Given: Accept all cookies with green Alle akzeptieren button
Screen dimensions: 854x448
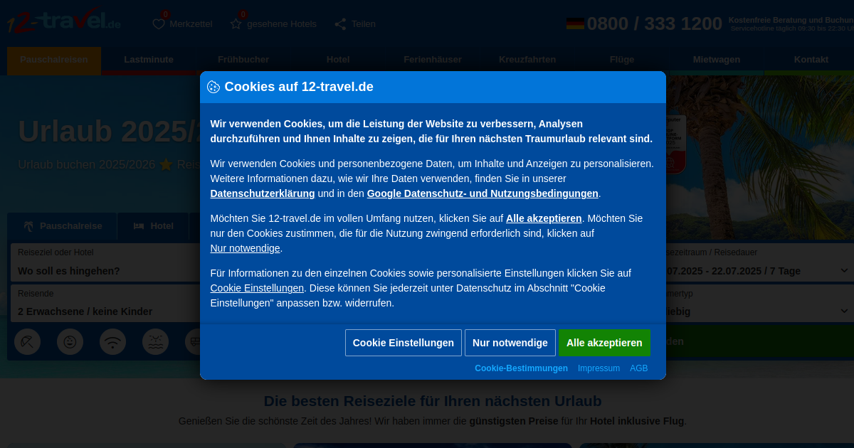Looking at the screenshot, I should 604,343.
